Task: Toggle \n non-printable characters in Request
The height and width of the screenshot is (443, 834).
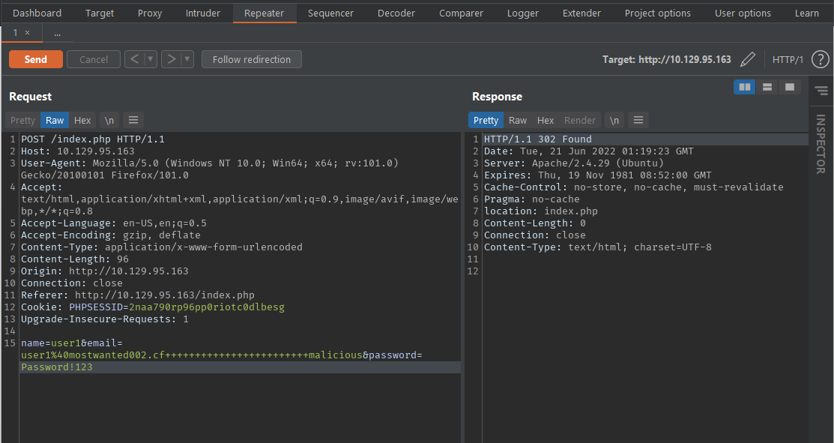Action: point(109,120)
